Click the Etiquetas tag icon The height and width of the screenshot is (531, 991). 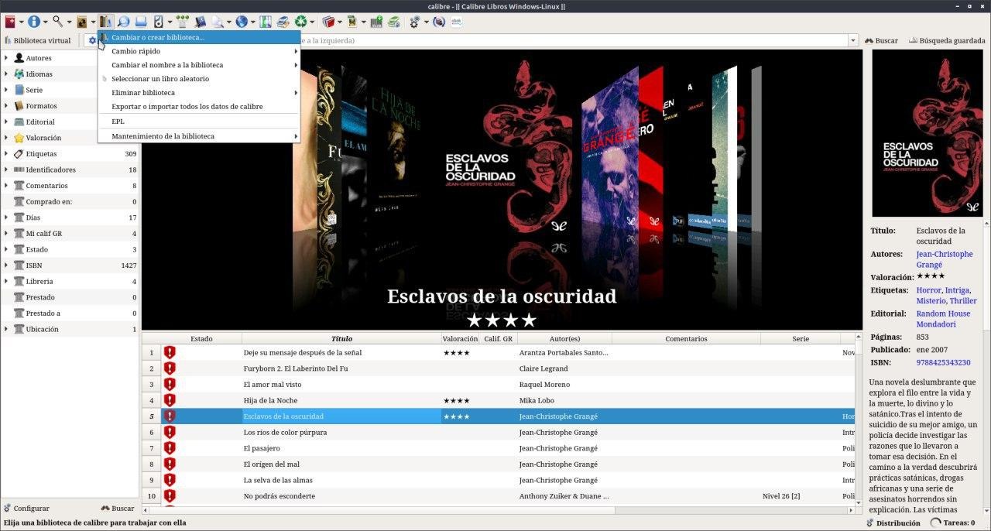(19, 154)
